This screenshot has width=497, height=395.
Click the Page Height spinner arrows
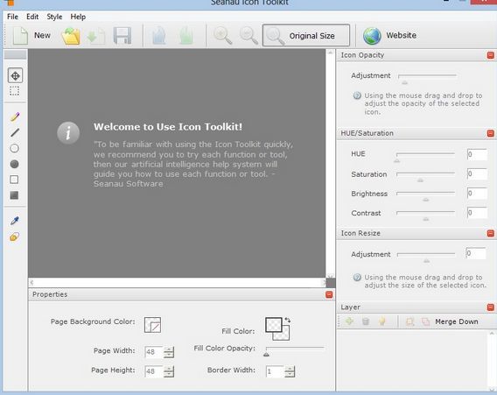169,371
